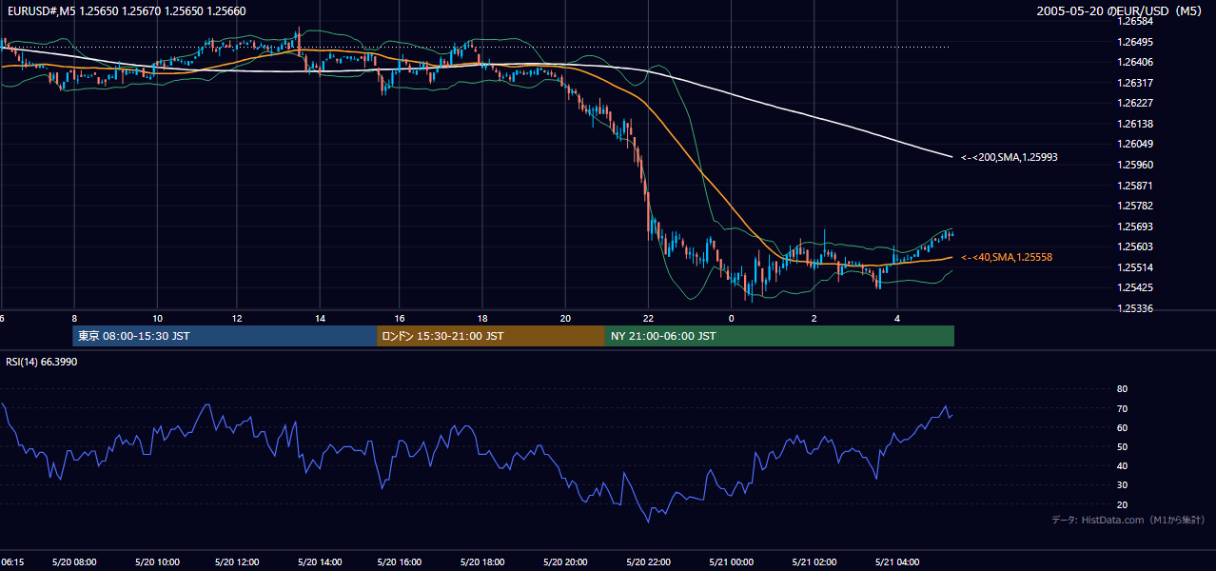Click price level 1.26049 on axis

(x=1135, y=144)
